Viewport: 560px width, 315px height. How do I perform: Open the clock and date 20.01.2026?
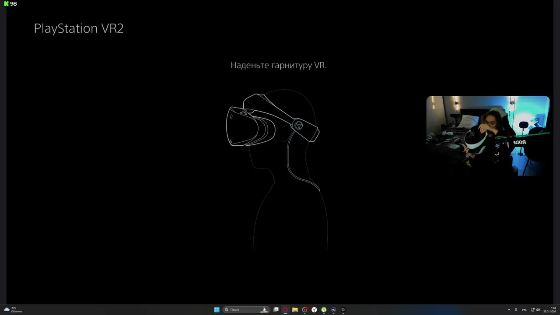550,310
